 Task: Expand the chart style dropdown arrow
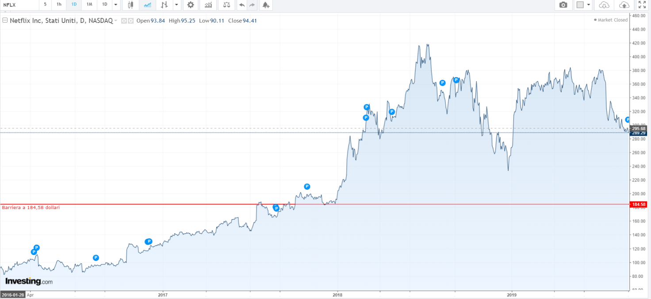coord(177,5)
